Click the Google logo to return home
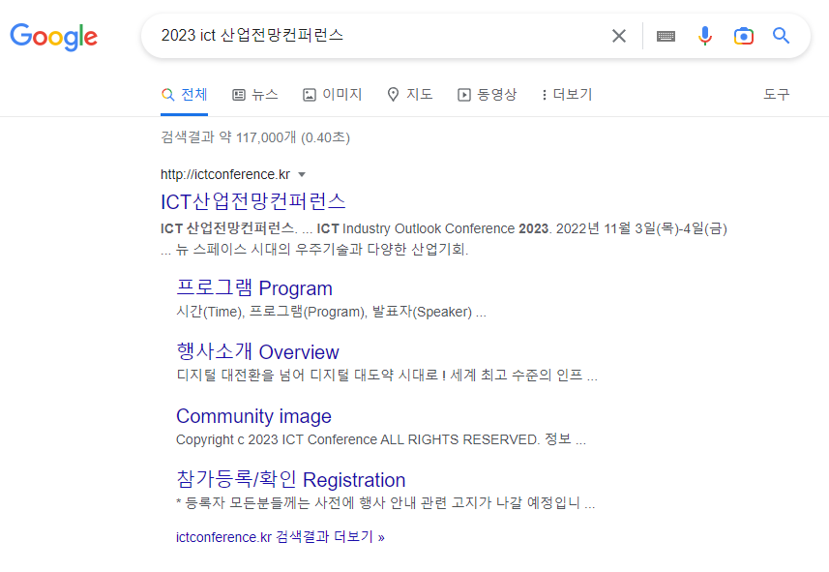This screenshot has height=572, width=829. coord(53,37)
